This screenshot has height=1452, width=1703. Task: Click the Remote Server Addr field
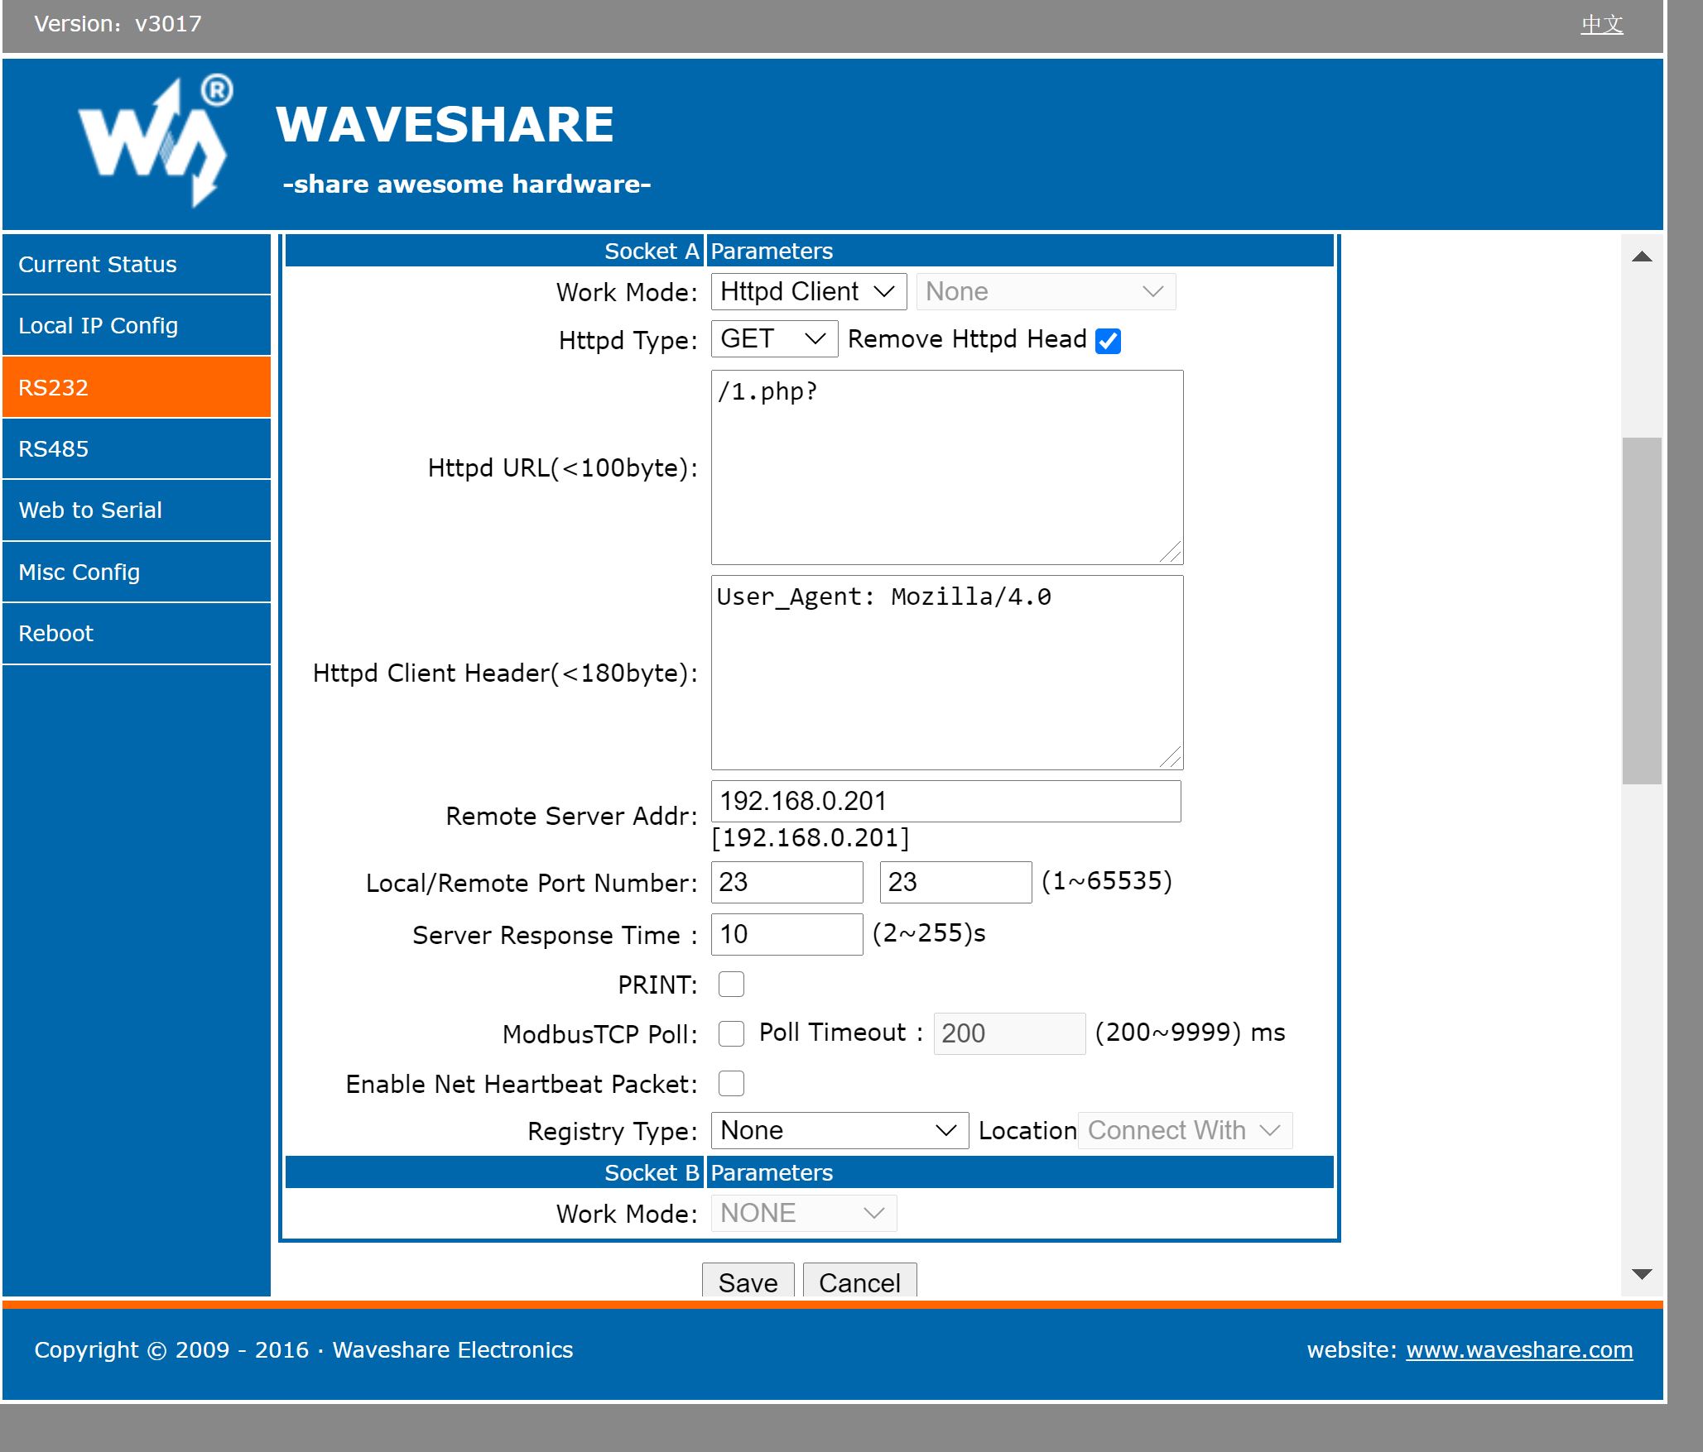click(945, 801)
